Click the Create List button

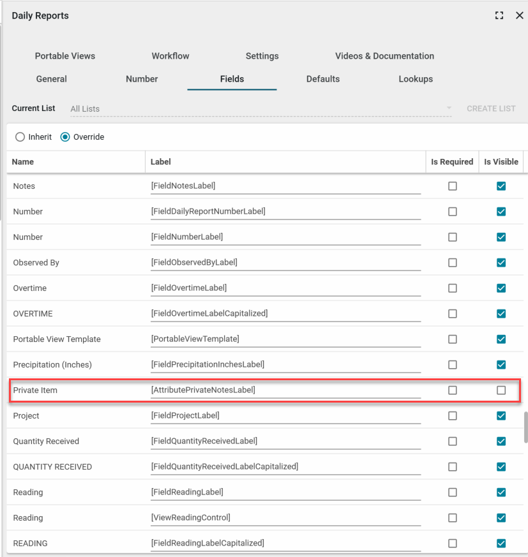[x=491, y=108]
